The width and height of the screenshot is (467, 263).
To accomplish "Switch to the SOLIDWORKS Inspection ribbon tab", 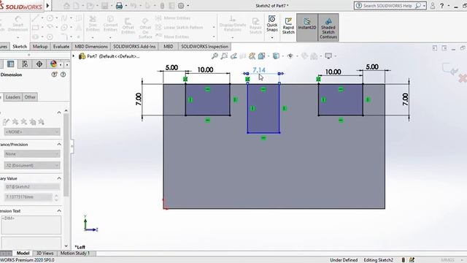I will (x=204, y=47).
